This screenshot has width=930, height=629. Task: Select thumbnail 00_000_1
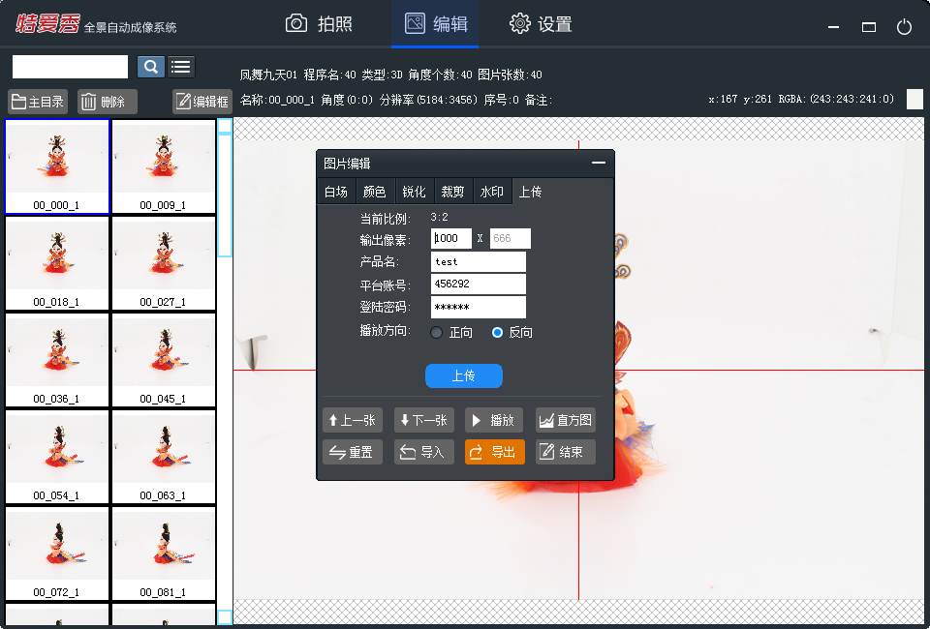(57, 166)
